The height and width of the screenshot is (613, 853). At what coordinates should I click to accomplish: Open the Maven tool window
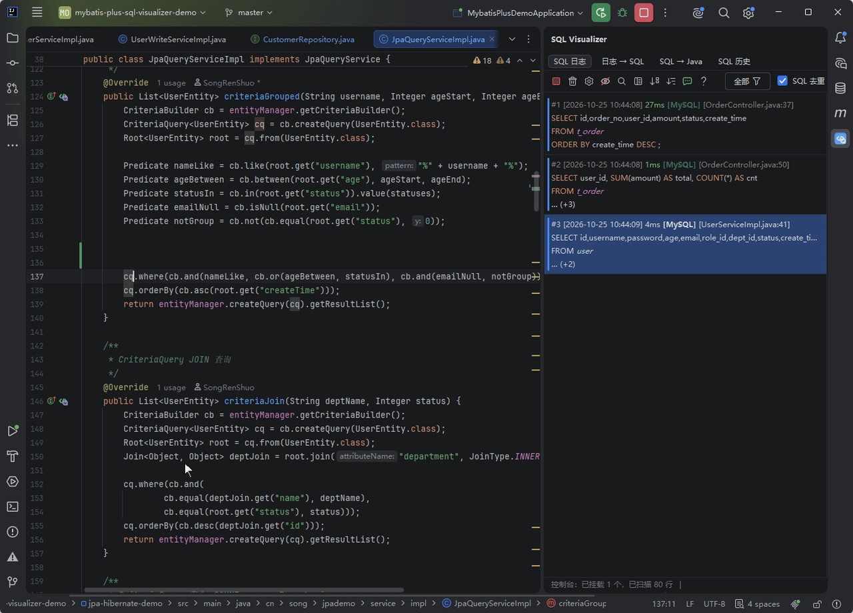pos(840,113)
